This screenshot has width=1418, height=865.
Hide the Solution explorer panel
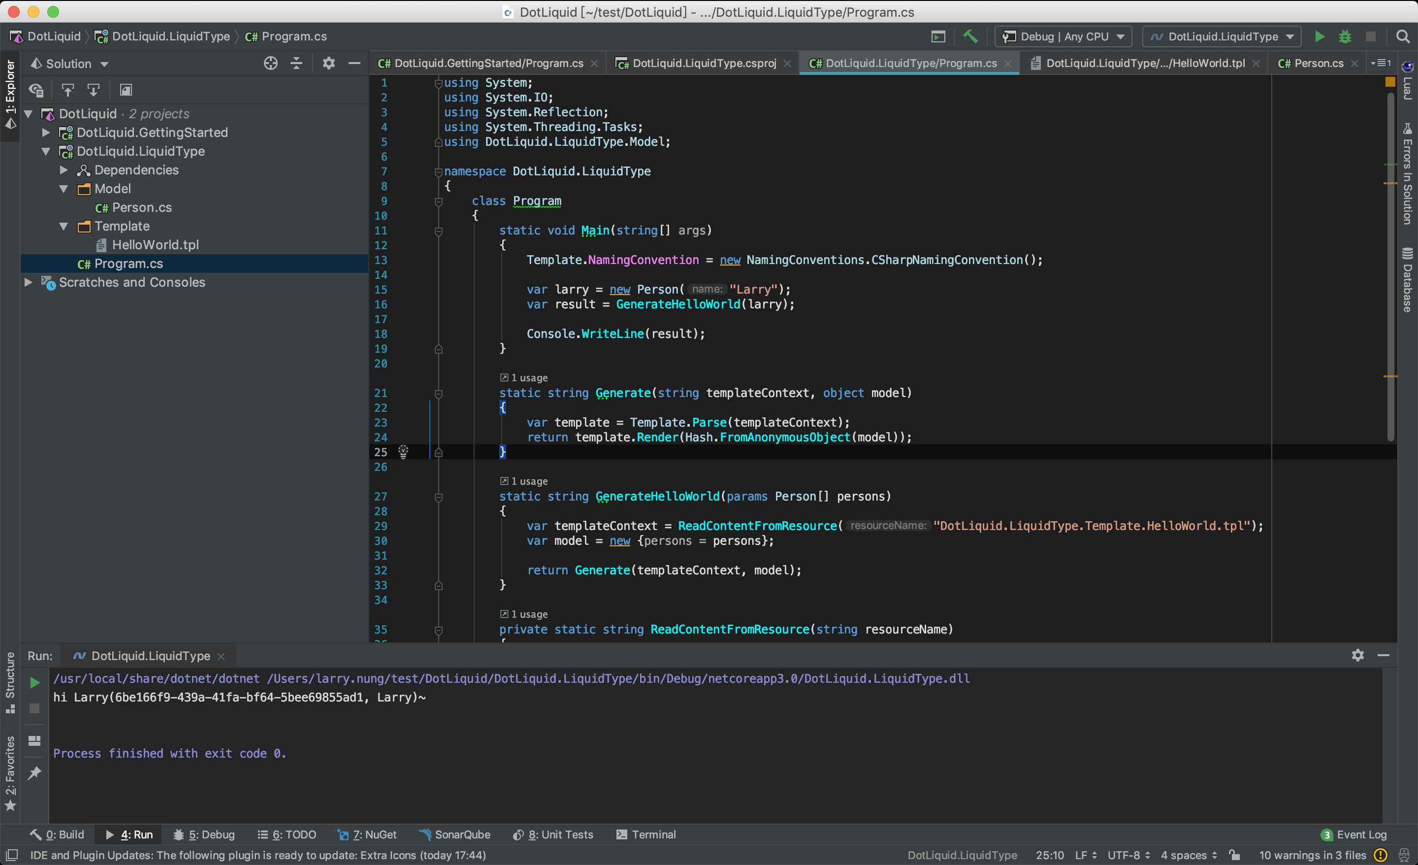[354, 64]
